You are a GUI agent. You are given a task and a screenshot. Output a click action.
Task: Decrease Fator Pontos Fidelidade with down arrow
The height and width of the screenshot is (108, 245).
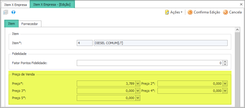tap(225, 64)
